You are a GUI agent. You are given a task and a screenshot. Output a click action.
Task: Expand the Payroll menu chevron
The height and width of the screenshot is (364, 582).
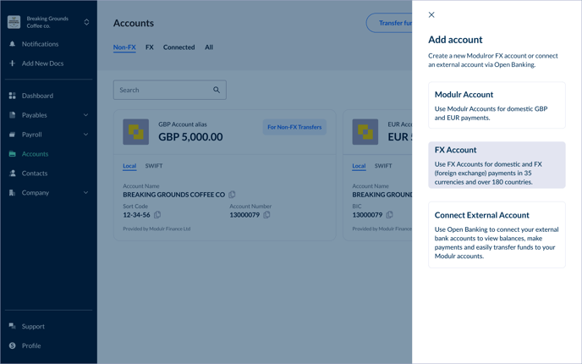(x=85, y=134)
